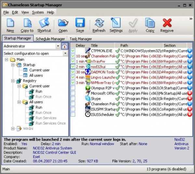Click the Copy documents toolbar icon

[150, 23]
